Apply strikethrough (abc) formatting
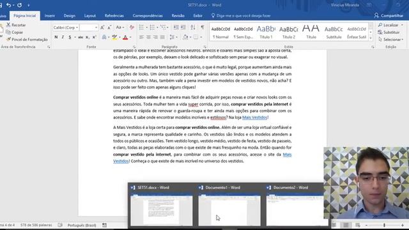This screenshot has width=409, height=230. click(81, 37)
